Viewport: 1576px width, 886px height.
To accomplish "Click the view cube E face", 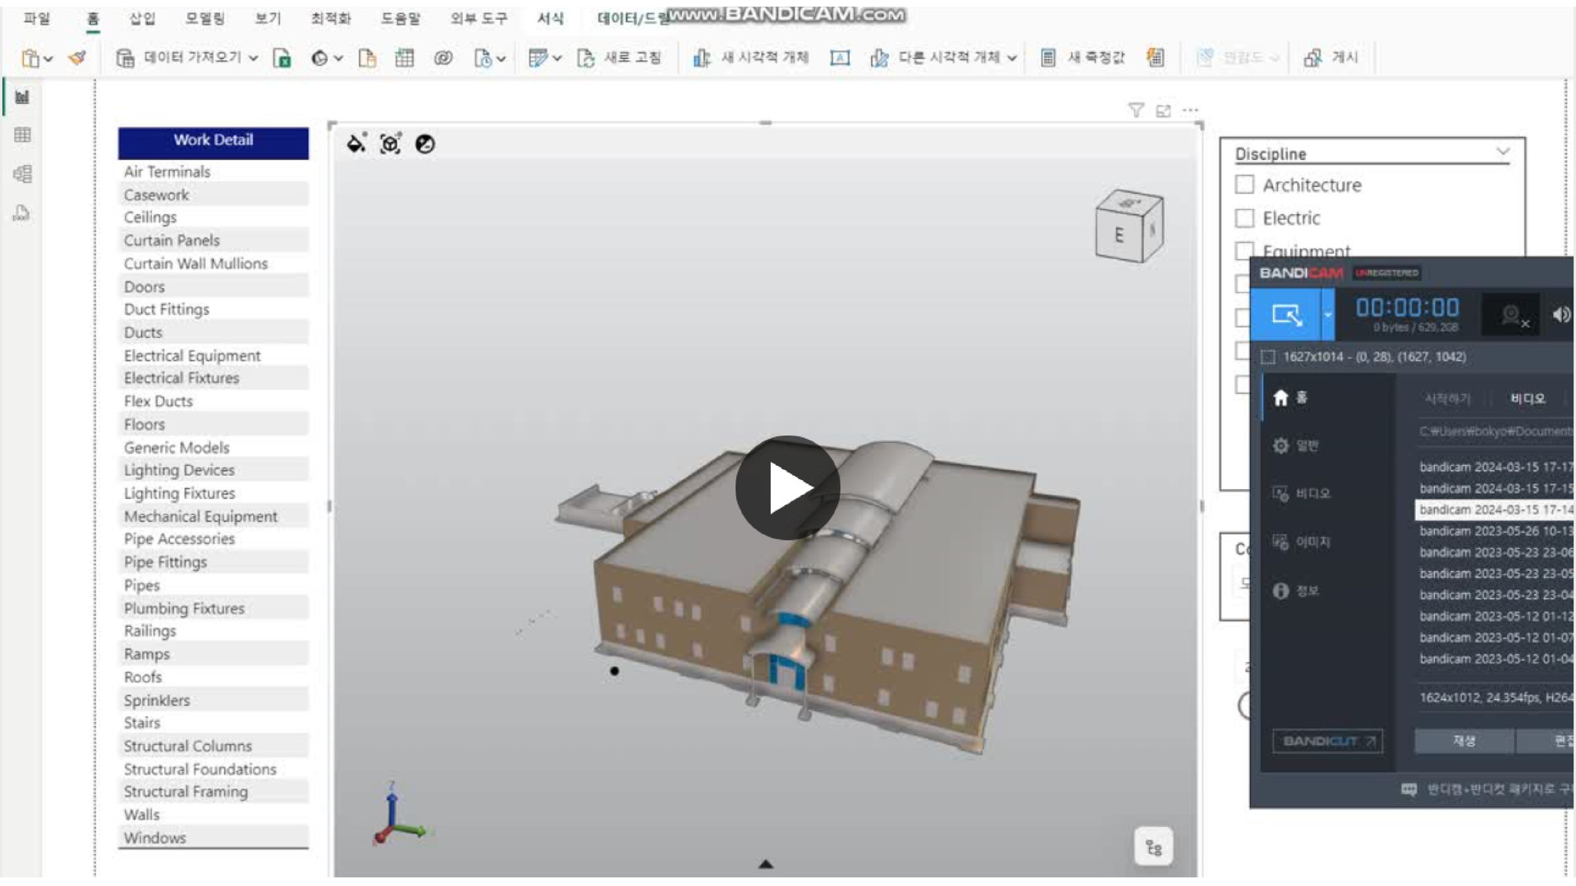I will click(x=1118, y=235).
